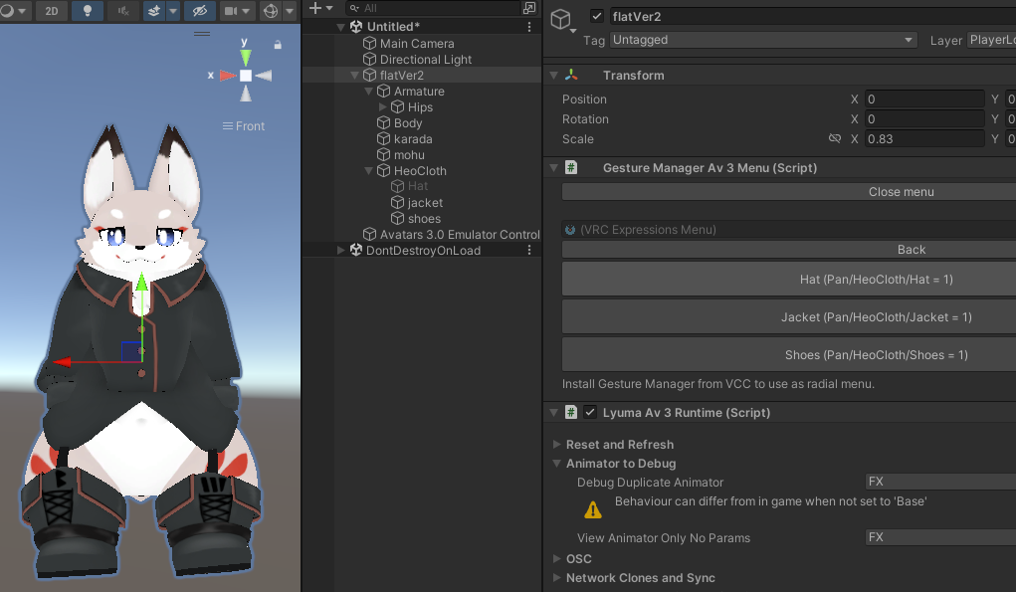Open the Tag dropdown showing Untagged
The width and height of the screenshot is (1016, 592).
[x=763, y=40]
